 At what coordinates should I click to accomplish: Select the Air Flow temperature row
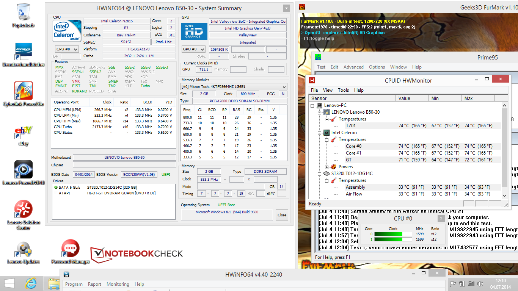pyautogui.click(x=405, y=194)
